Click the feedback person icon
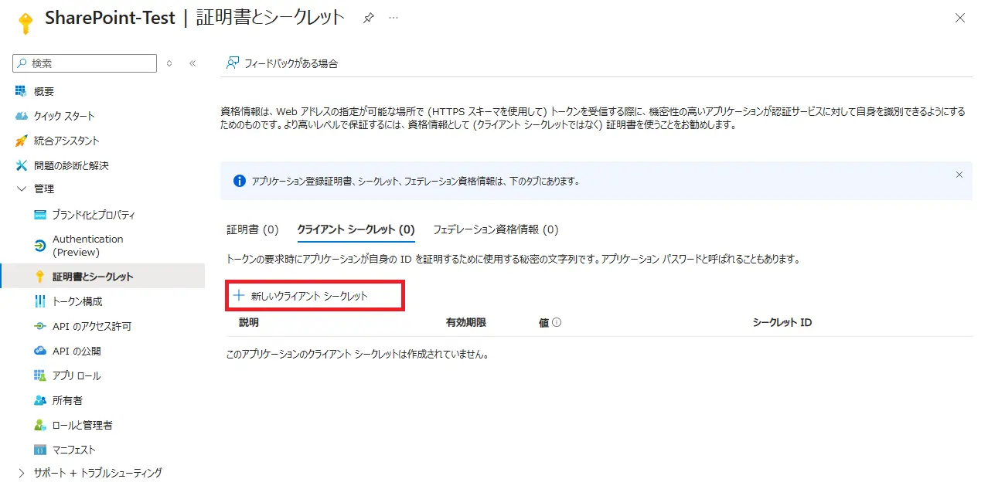Screen dimensions: 988x496 pos(232,63)
